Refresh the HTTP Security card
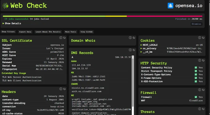 pyautogui.click(x=203, y=60)
